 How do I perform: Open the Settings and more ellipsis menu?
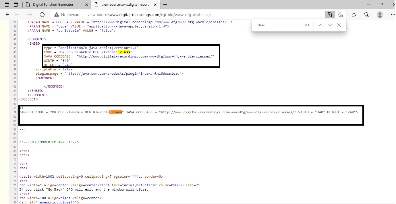pos(392,14)
